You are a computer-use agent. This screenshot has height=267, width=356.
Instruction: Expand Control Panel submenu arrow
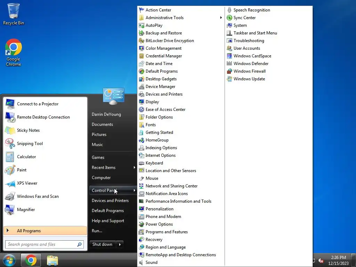pos(135,191)
